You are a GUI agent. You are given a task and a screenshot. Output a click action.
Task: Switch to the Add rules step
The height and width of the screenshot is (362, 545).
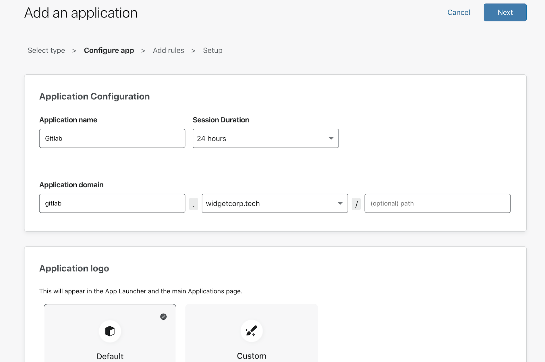[168, 50]
